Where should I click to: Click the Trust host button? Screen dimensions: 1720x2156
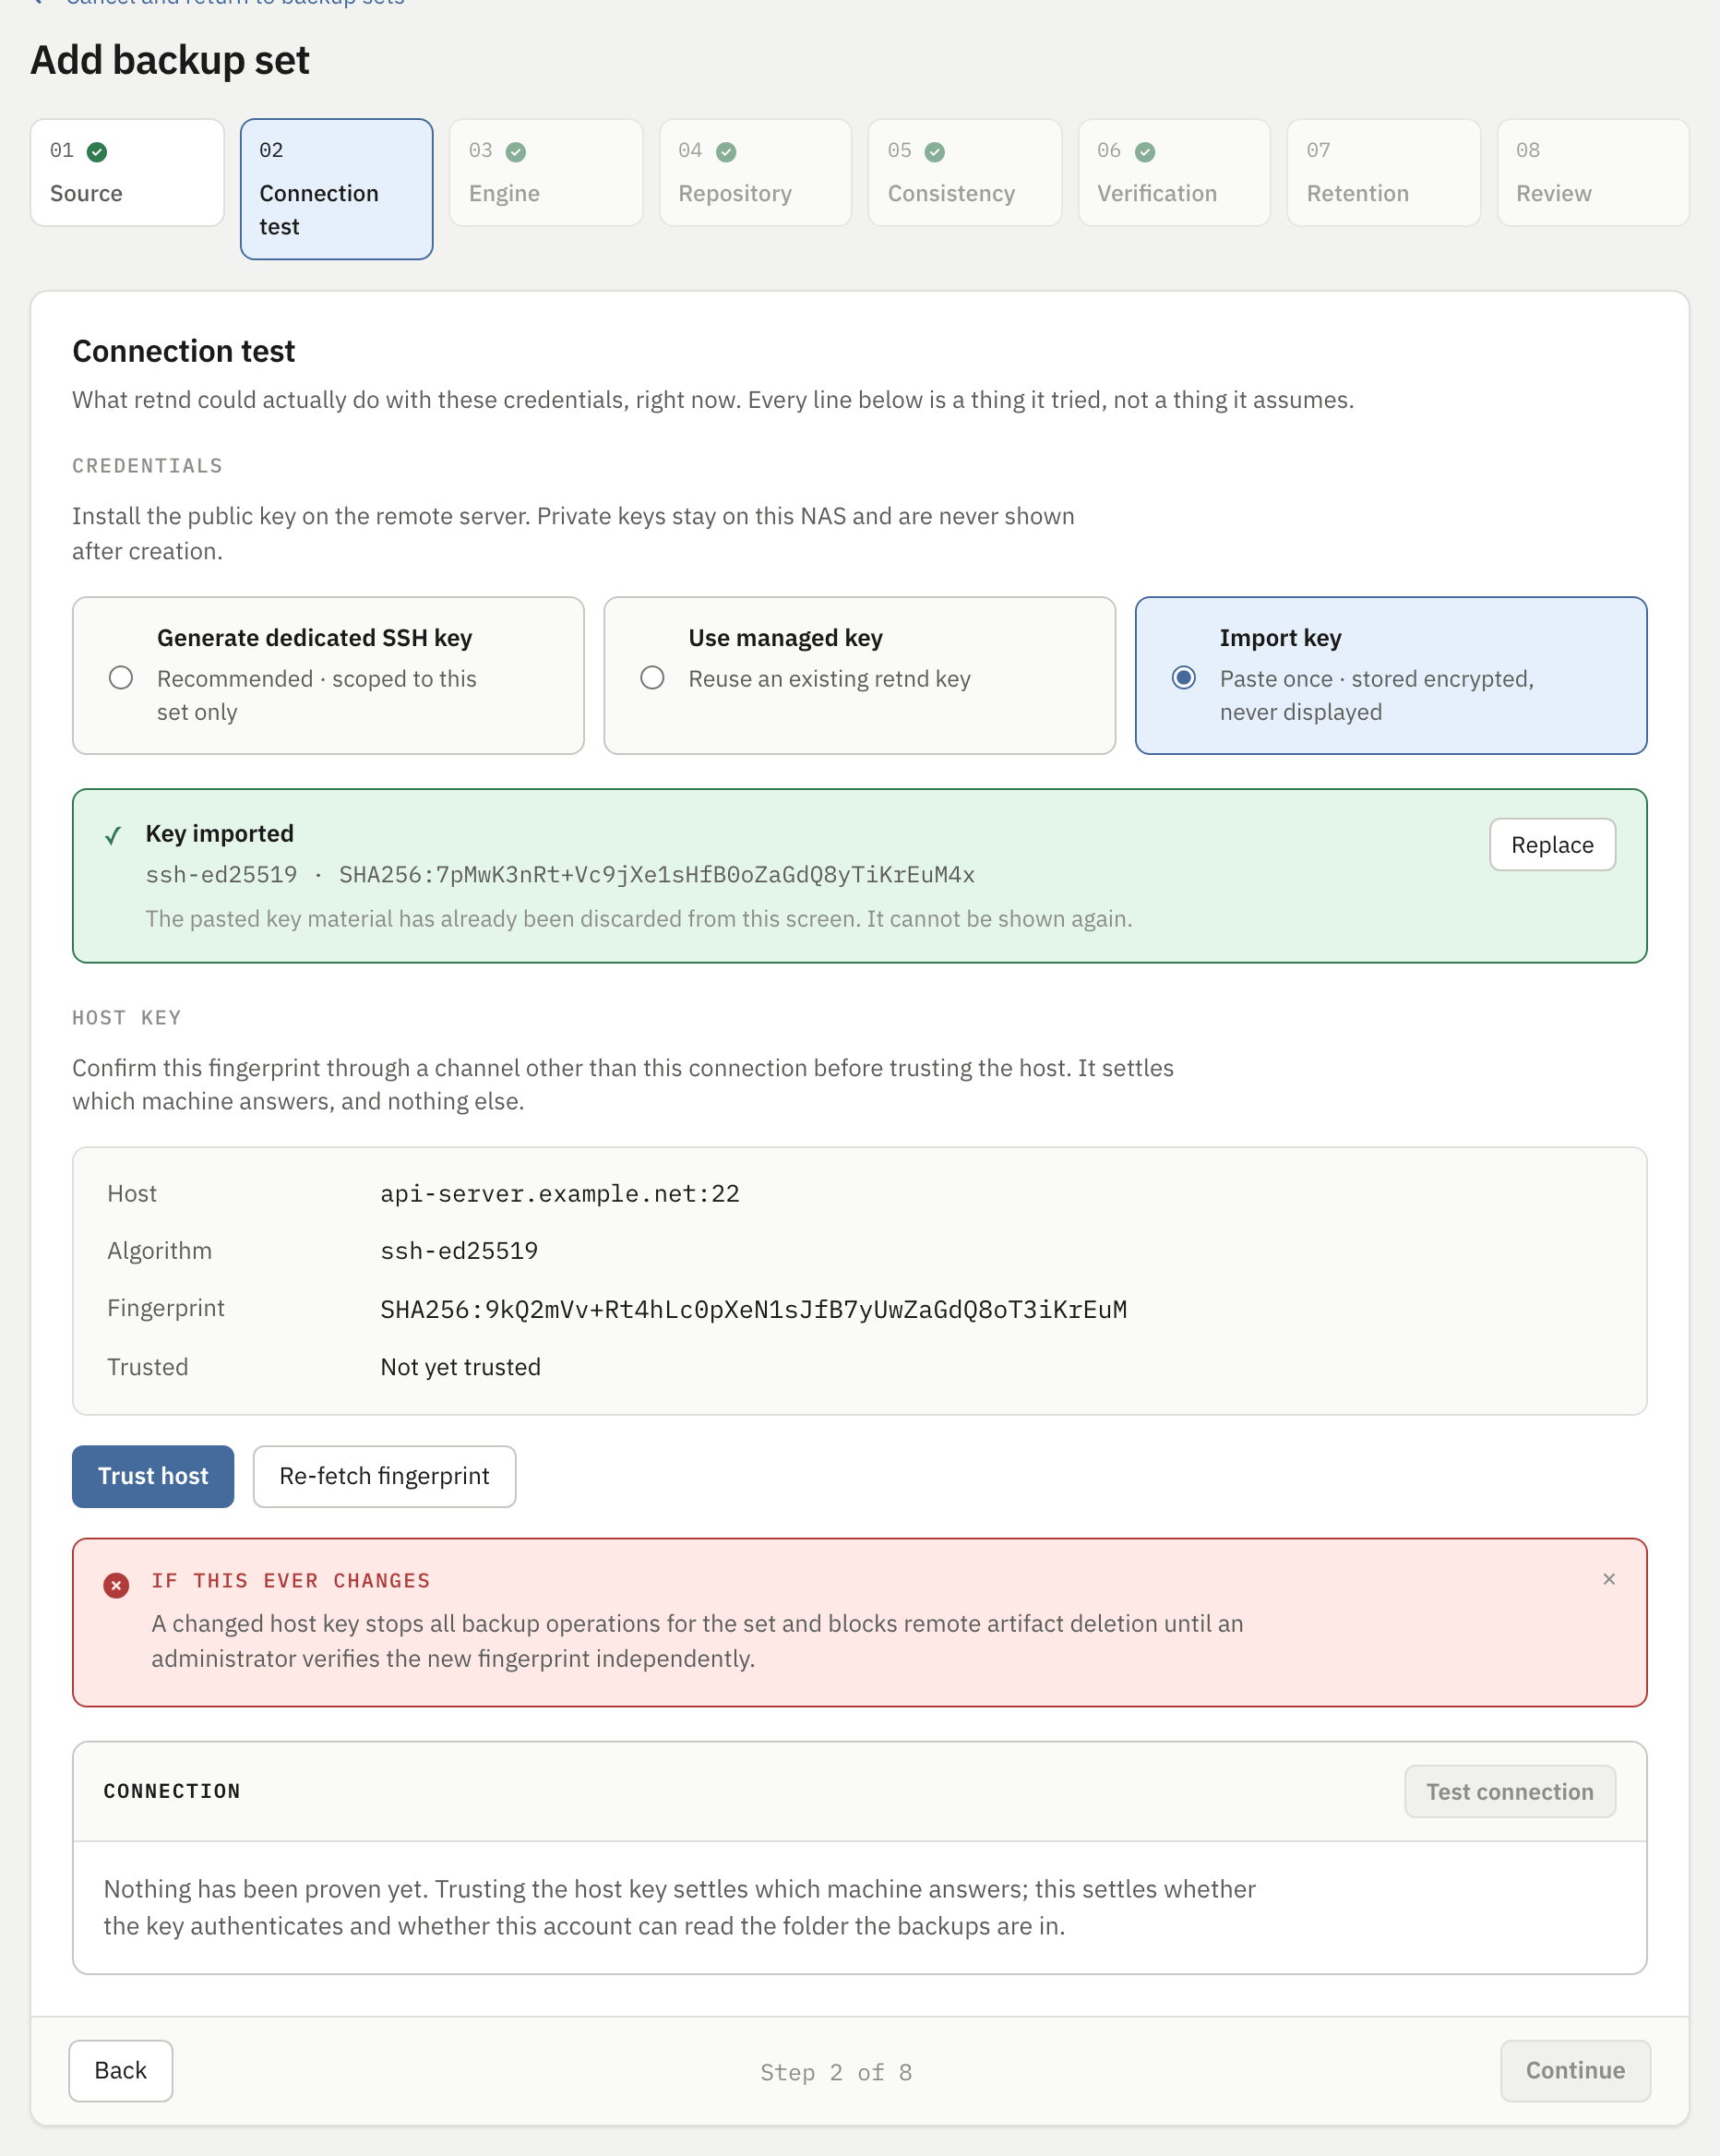[x=153, y=1476]
